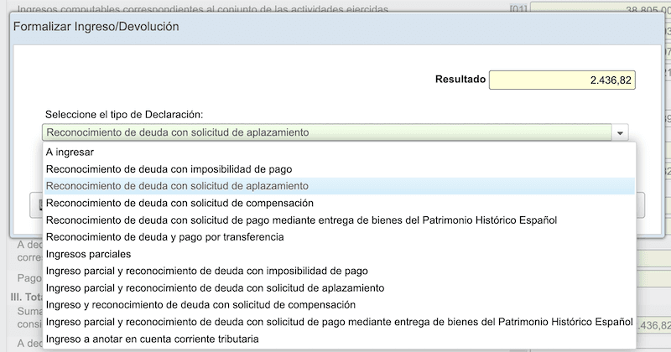
Task: Click the Resultado field showing 2.436,82
Action: [562, 80]
